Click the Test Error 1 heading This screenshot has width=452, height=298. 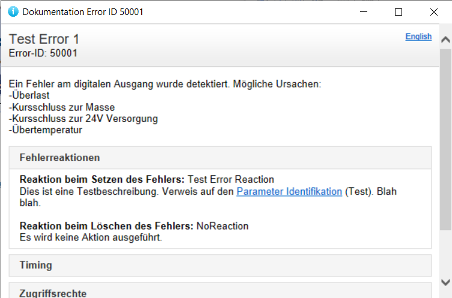[44, 40]
